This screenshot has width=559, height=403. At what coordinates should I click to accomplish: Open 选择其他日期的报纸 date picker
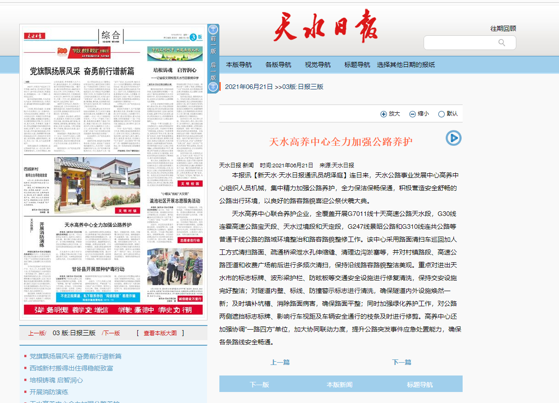[x=406, y=65]
